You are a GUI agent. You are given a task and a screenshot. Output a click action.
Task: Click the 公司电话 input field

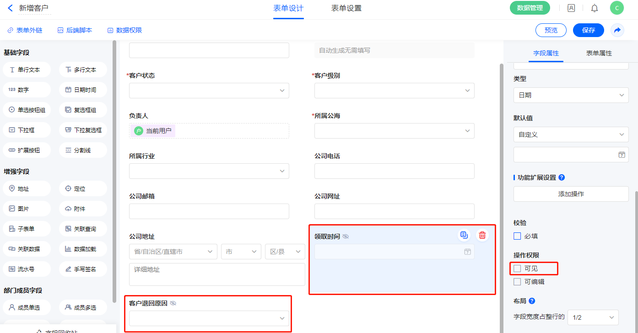[x=394, y=171]
